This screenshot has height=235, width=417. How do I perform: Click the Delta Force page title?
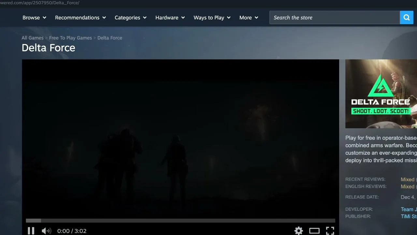click(x=49, y=48)
